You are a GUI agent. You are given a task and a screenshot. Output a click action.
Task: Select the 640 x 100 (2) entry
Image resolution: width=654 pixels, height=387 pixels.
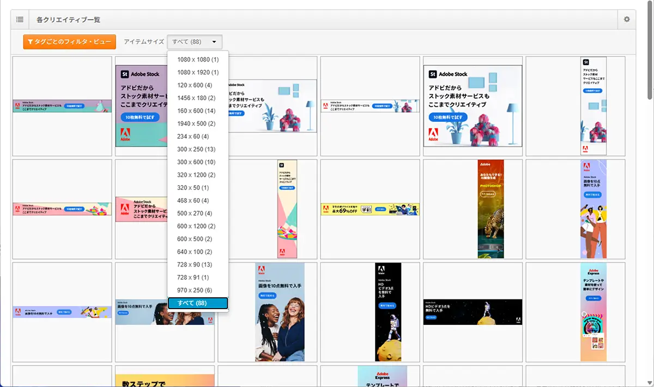198,251
